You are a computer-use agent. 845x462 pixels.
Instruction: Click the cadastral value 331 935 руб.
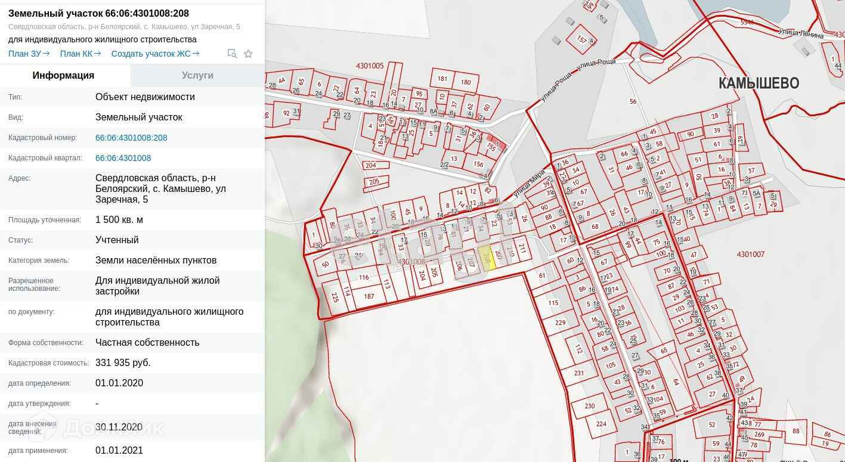tap(123, 363)
